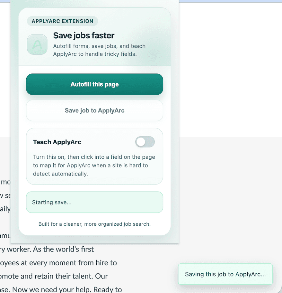The height and width of the screenshot is (293, 282).
Task: Collapse the extension popup header section
Action: pos(94,36)
